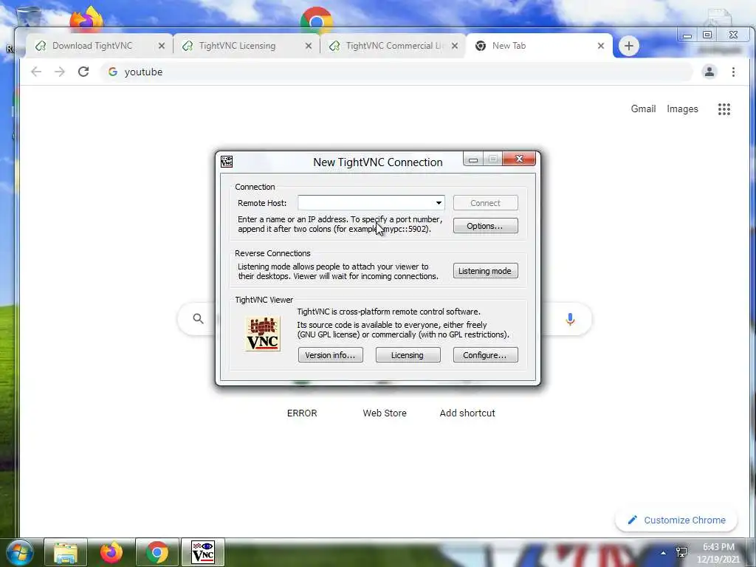
Task: Open File Explorer from taskbar
Action: pos(66,552)
